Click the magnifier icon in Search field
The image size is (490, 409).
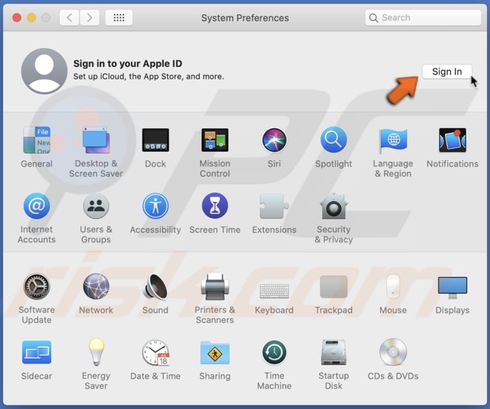point(373,18)
